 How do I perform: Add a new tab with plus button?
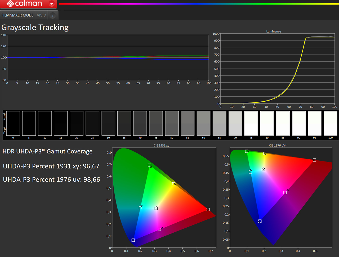pos(53,16)
